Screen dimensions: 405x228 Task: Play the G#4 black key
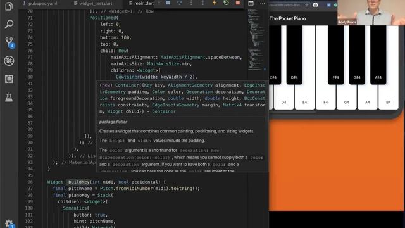(x=357, y=55)
